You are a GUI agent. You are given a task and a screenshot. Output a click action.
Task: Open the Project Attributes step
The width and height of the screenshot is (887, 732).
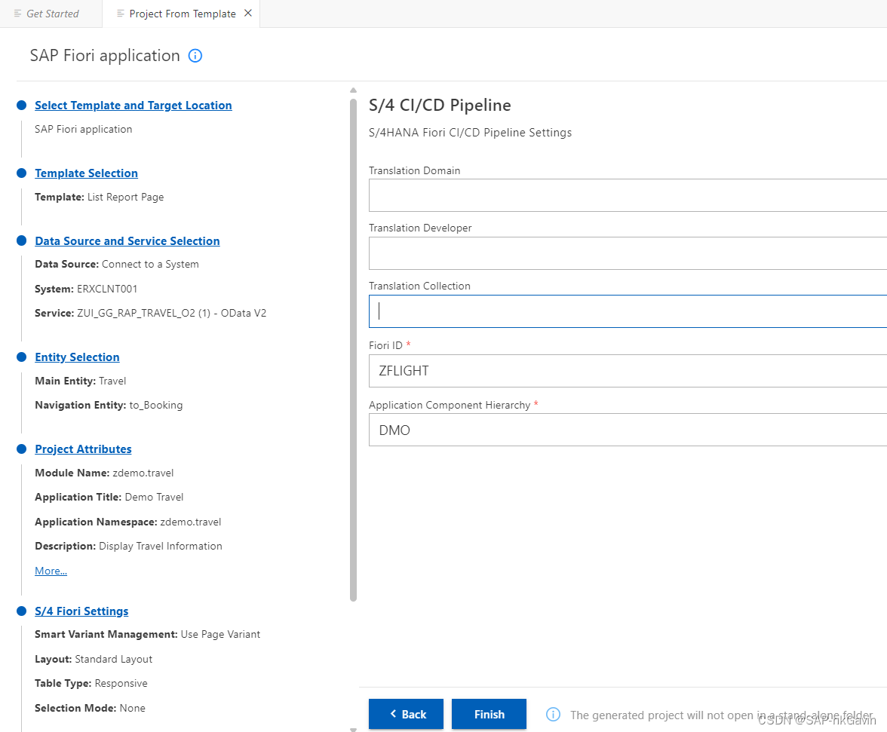point(83,449)
